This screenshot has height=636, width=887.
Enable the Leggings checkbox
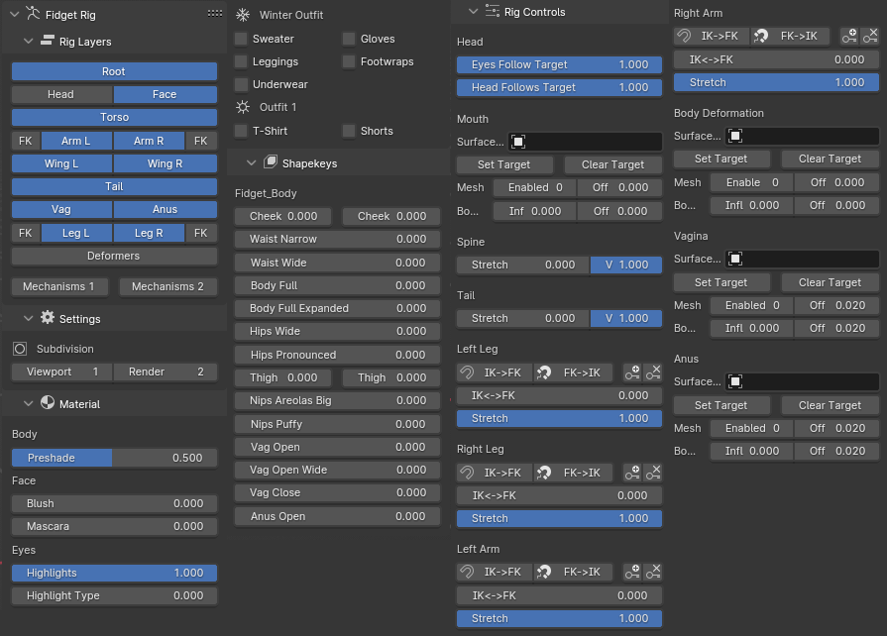[241, 61]
